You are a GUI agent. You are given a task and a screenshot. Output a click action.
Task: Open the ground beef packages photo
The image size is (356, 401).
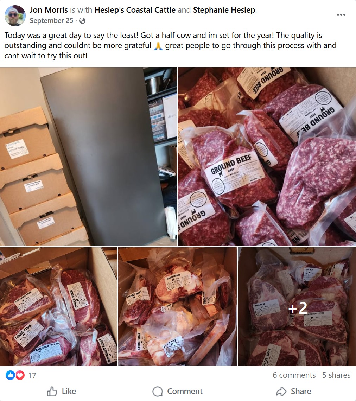(x=267, y=157)
